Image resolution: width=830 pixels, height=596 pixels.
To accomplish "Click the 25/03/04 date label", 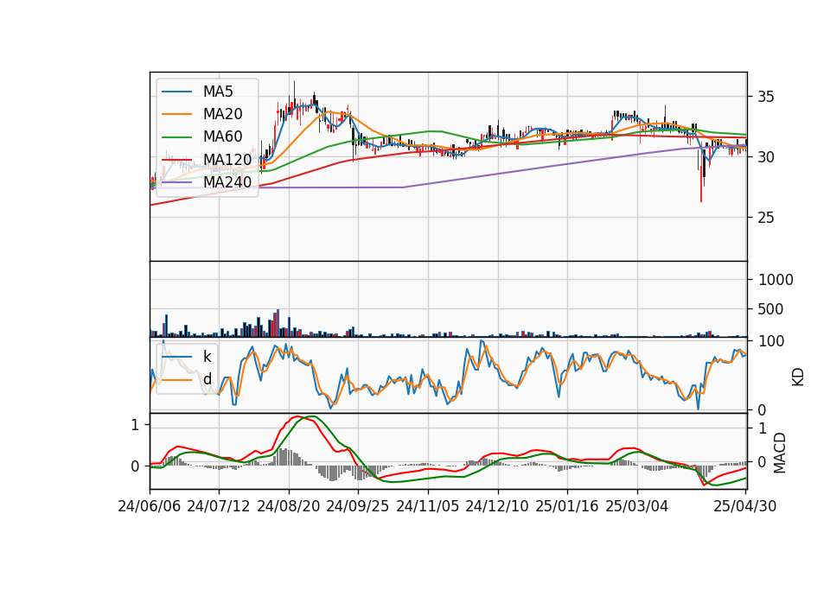I will click(x=637, y=506).
